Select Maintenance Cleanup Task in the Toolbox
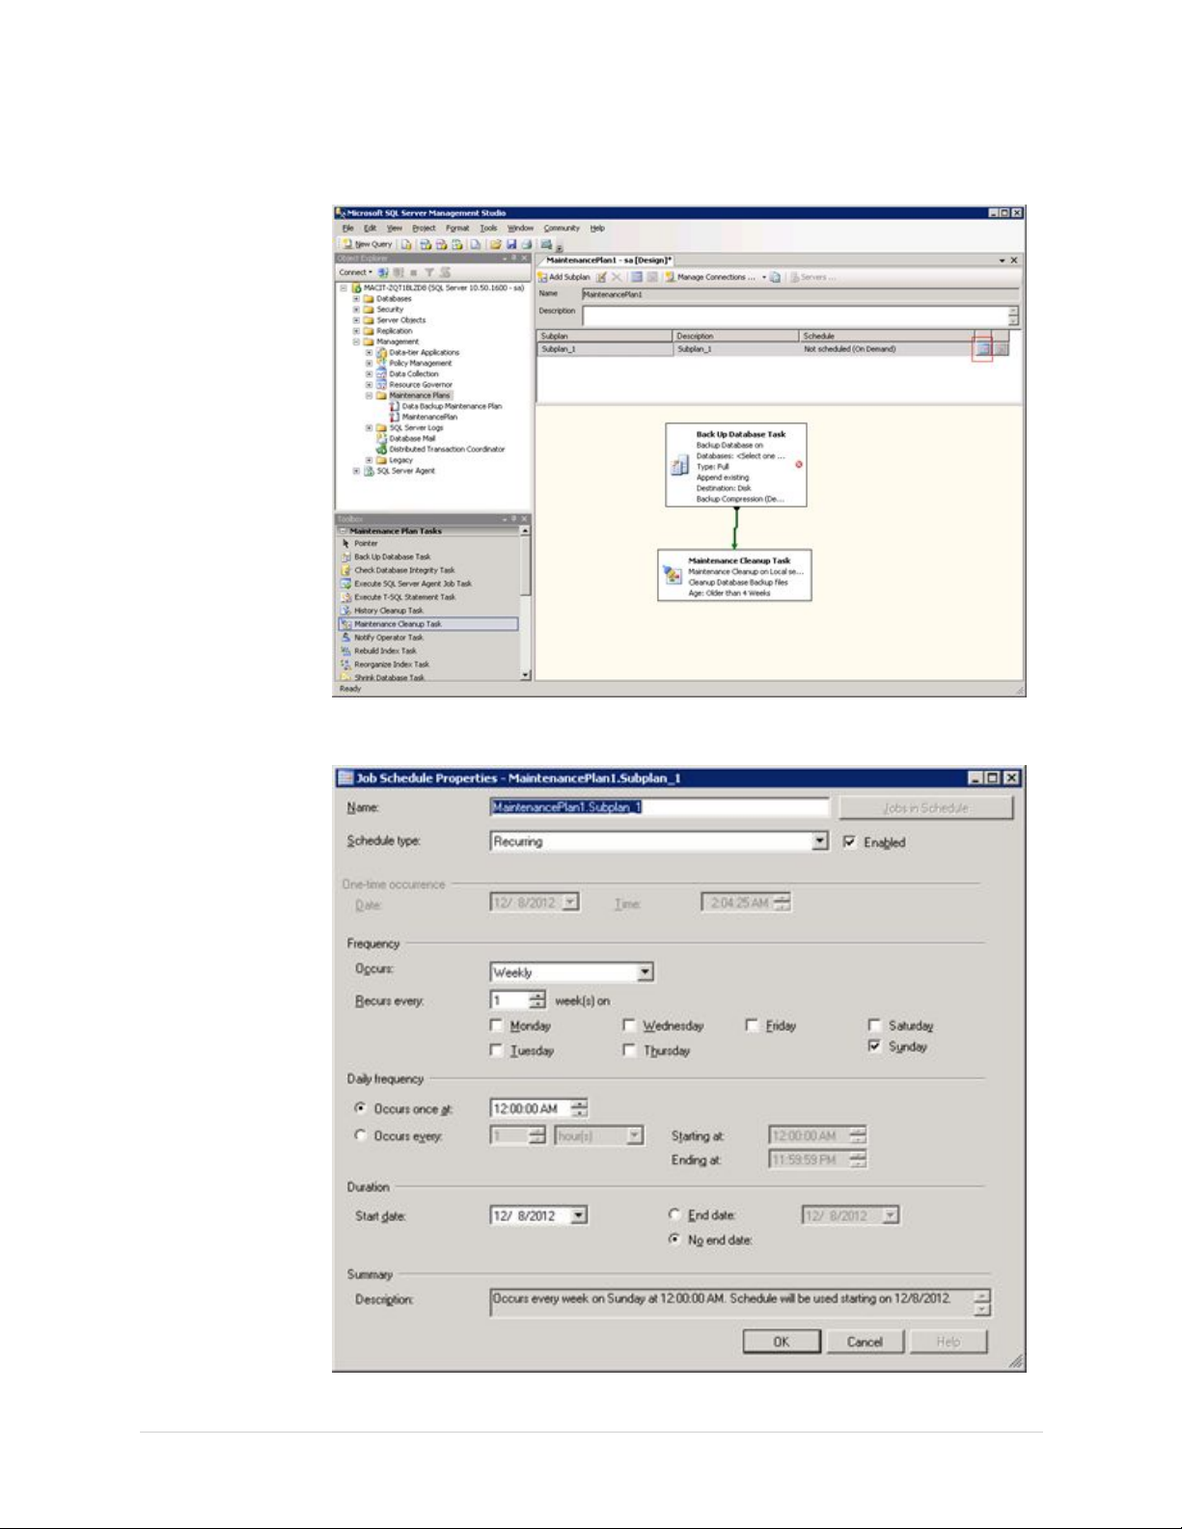The height and width of the screenshot is (1529, 1182). point(428,624)
